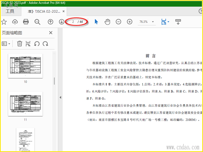This screenshot has width=203, height=152.
Task: Delete the selected page with the trash icon
Action: 20,44
